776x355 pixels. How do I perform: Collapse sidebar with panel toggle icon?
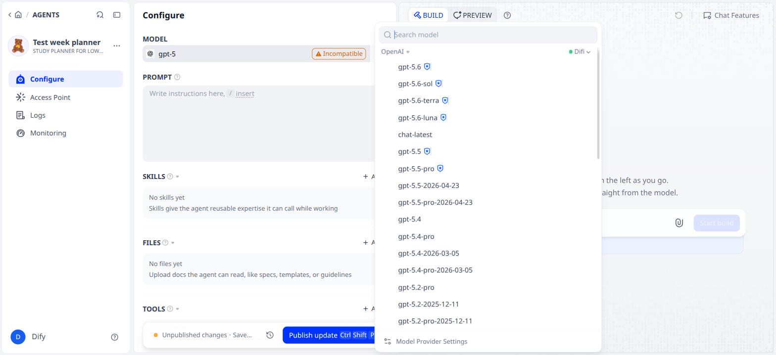[x=117, y=15]
